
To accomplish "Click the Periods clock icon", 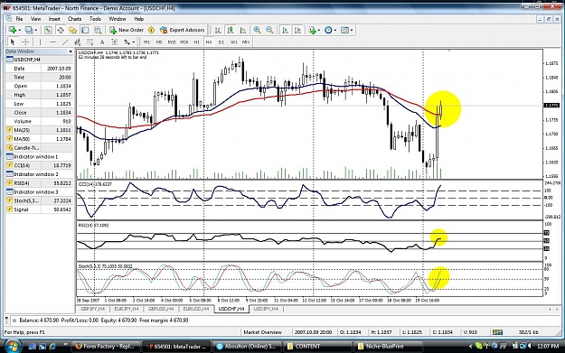I will 328,30.
